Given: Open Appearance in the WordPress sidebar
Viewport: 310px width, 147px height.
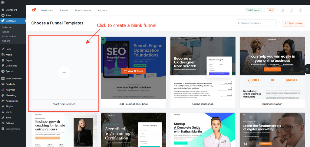Looking at the screenshot, I should (12, 101).
